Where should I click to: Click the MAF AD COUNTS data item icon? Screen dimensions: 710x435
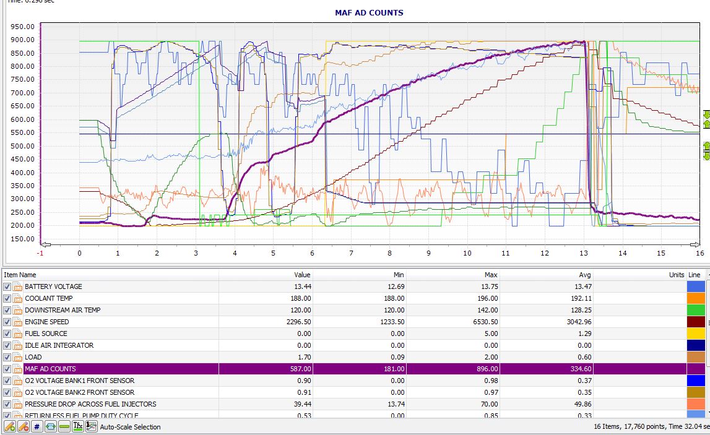click(18, 369)
